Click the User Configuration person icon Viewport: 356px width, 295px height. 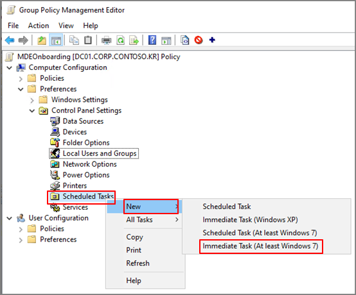click(21, 218)
